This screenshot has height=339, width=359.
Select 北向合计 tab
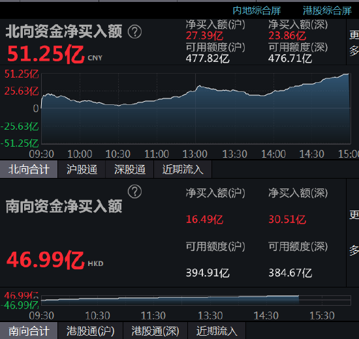tap(29, 169)
